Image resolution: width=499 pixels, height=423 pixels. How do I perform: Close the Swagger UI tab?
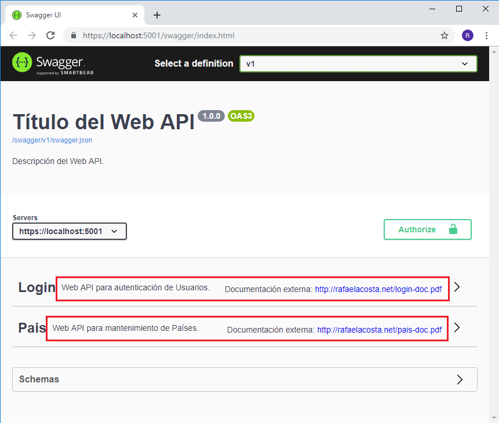pyautogui.click(x=135, y=15)
